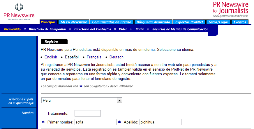
Task: Go to Búsqueda Avanzada tab
Action: point(153,22)
